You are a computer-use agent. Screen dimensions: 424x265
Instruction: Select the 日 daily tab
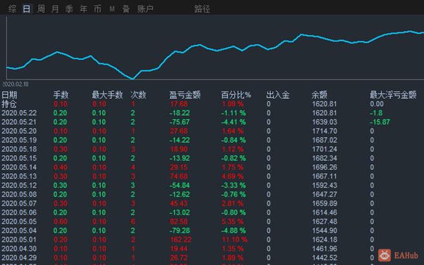click(26, 9)
